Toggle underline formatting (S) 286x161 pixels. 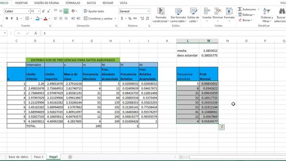(17, 18)
